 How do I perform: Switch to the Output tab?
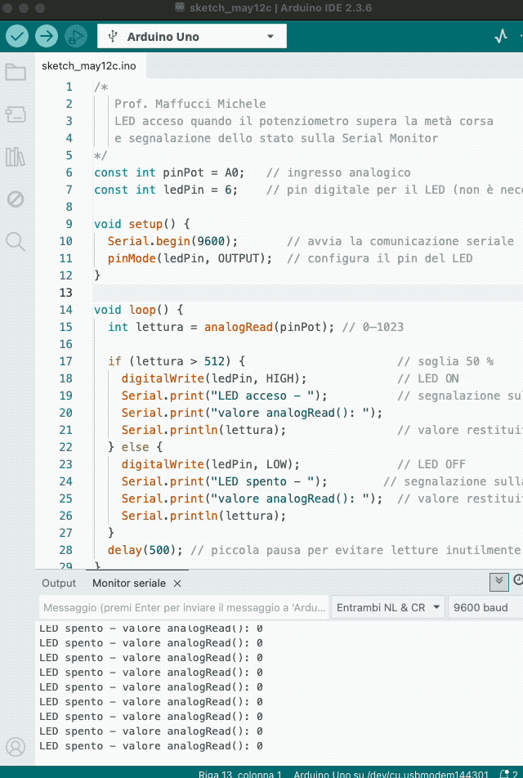point(59,583)
